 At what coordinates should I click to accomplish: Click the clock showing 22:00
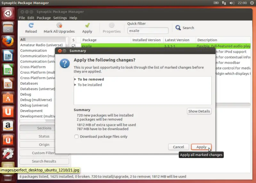242,3
